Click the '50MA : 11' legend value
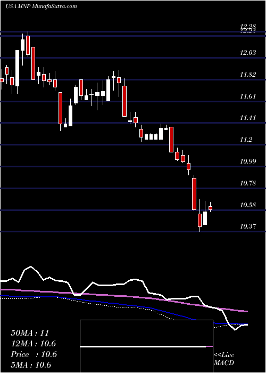266x373 pixels. [x=30, y=333]
